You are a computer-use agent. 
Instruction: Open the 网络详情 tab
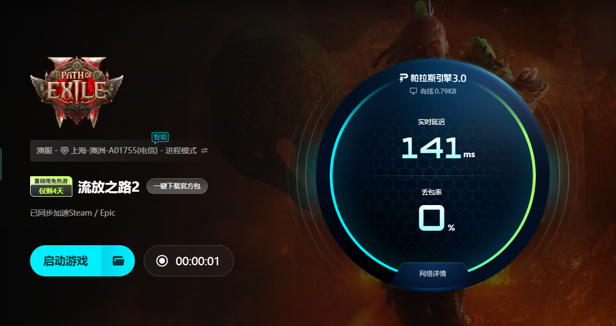[x=433, y=274]
